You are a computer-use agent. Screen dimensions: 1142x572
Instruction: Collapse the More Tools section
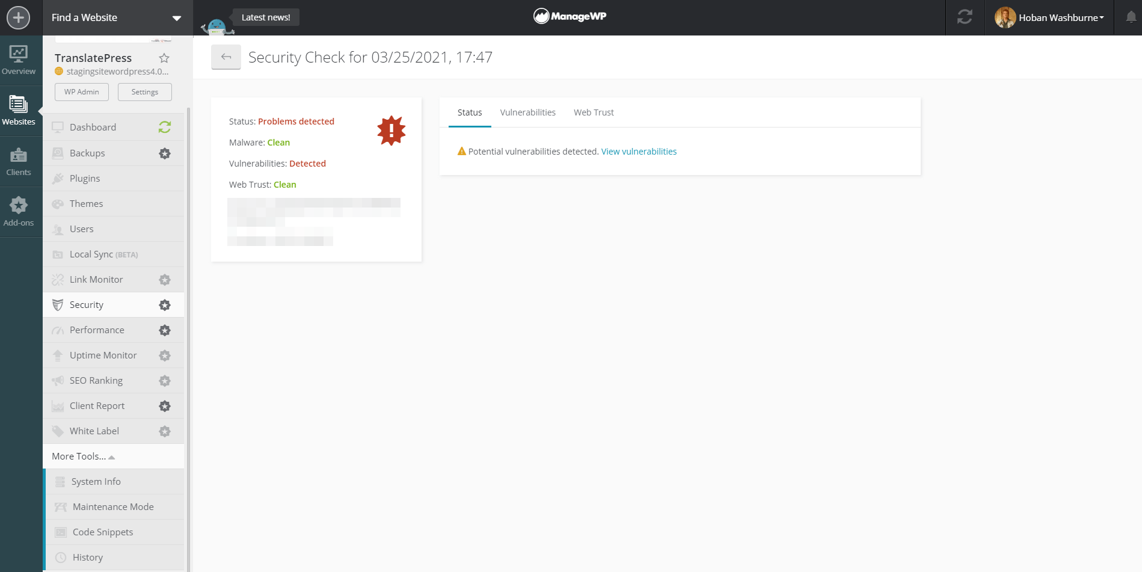84,457
